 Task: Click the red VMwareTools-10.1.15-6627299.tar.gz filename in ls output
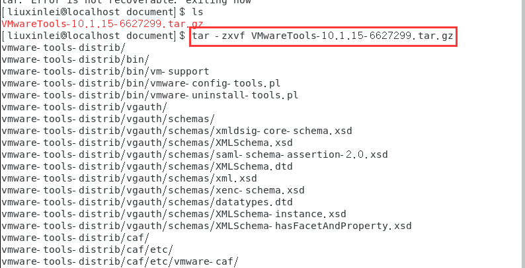click(102, 24)
